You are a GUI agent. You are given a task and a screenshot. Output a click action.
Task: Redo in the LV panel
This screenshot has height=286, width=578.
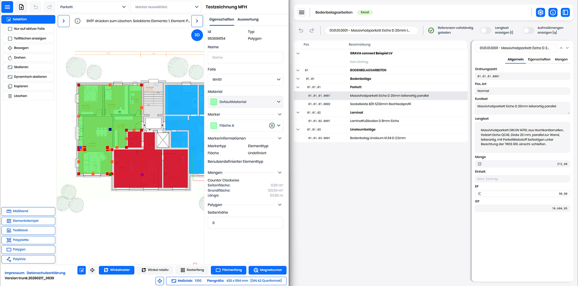coord(312,30)
